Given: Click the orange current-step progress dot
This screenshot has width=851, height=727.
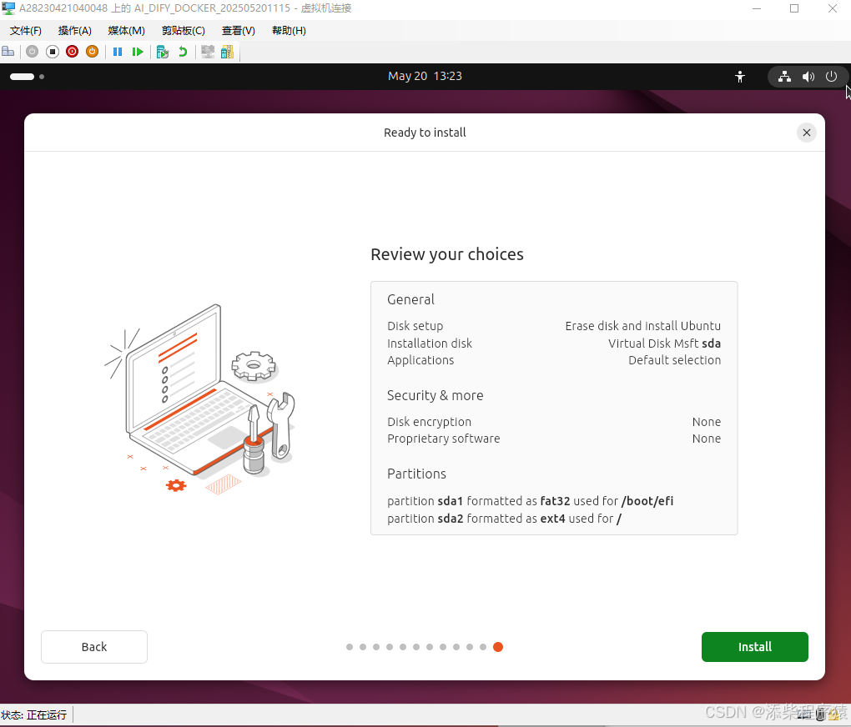Looking at the screenshot, I should point(498,647).
